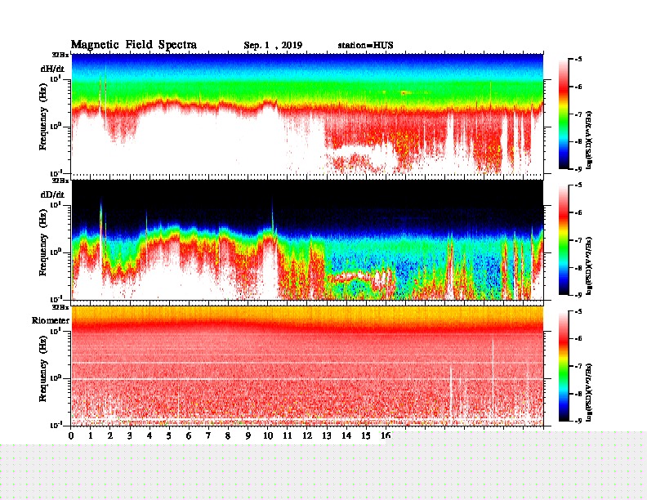Click hour 2 on the time axis
The height and width of the screenshot is (500, 647).
(x=110, y=435)
